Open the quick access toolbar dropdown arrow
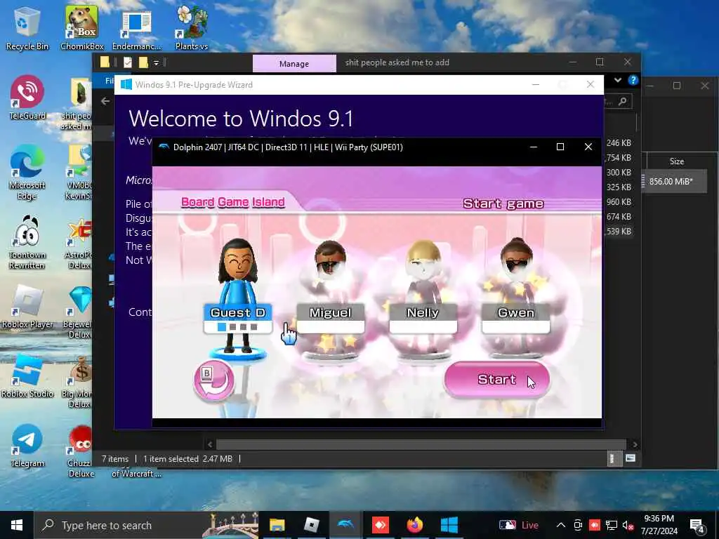This screenshot has height=539, width=719. pyautogui.click(x=156, y=62)
